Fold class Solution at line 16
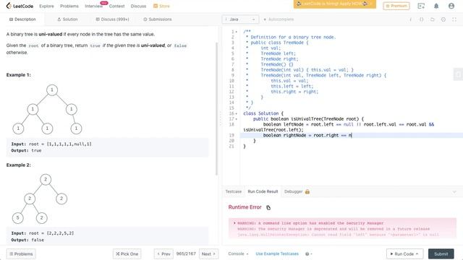Viewport: 463px width, 260px height. (237, 113)
